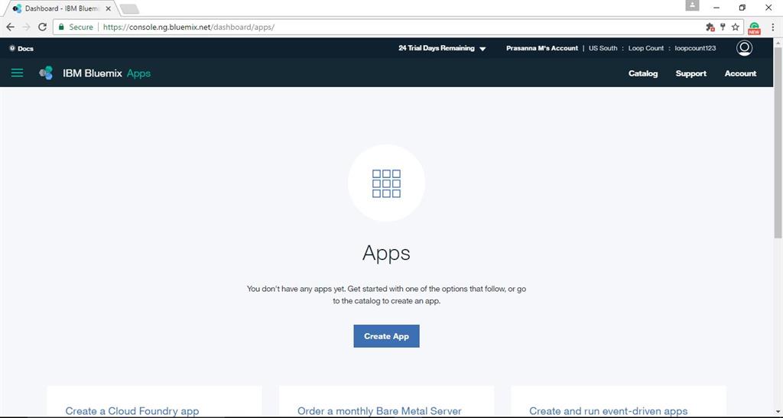Click the apps grid icon in circle
The image size is (783, 418).
click(386, 183)
